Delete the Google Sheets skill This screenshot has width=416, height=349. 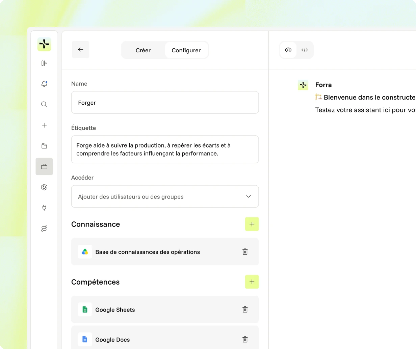click(x=245, y=310)
